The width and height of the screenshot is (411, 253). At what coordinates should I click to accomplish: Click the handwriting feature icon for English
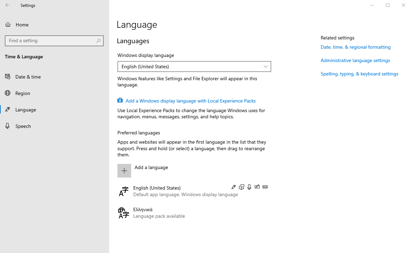pos(257,186)
